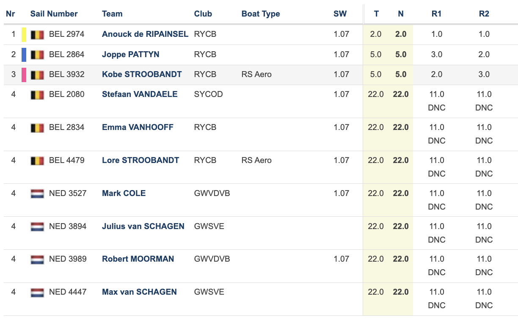Click the Dutch flag beside NED 4447
The image size is (518, 326).
(37, 293)
